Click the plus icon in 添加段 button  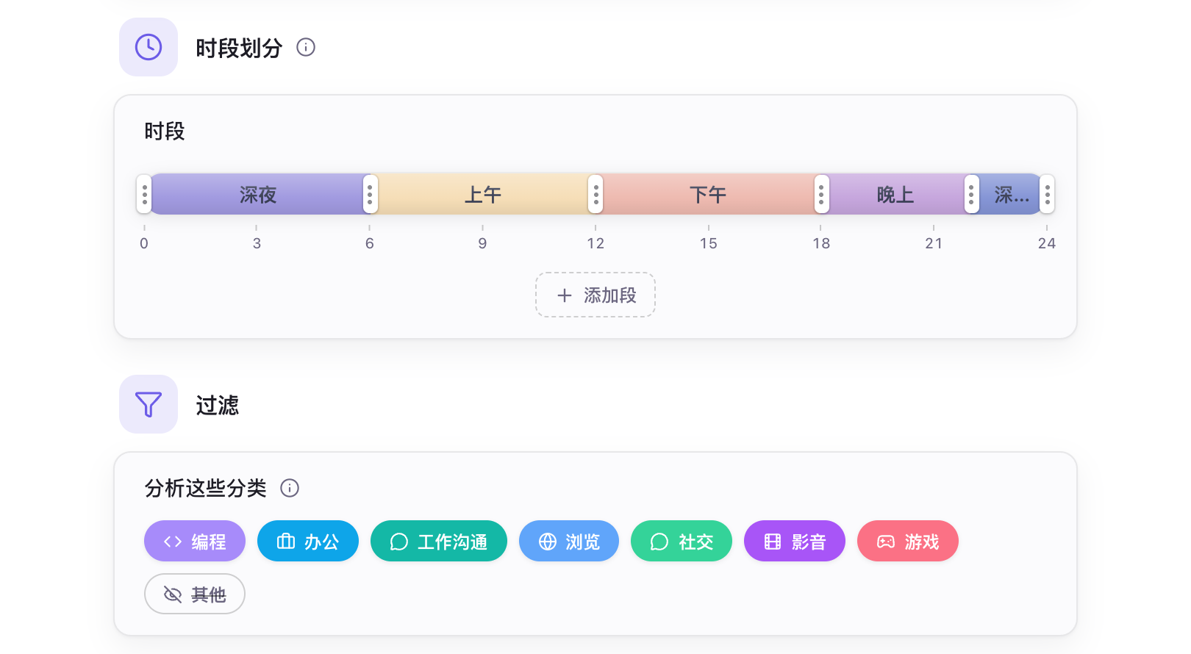pos(565,295)
